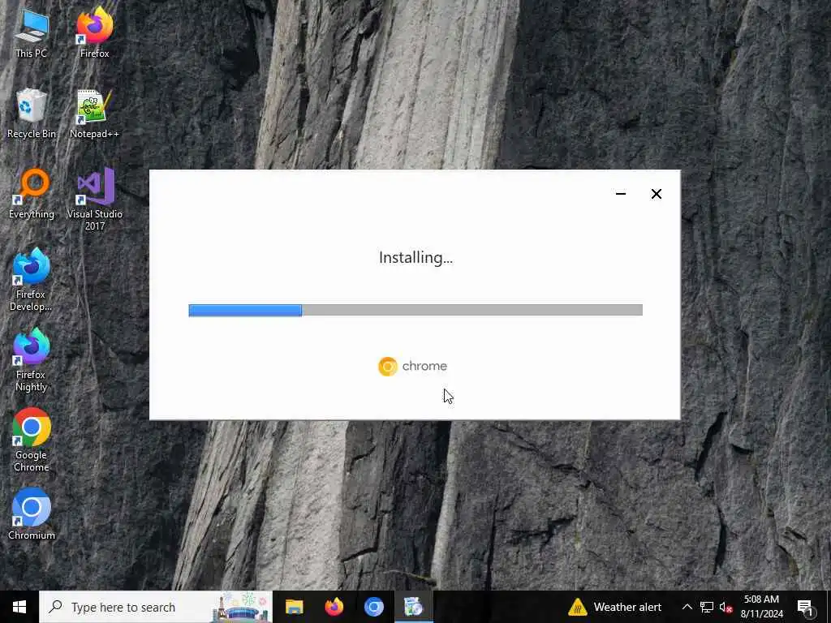Screen dimensions: 831x623
Task: Open Firefox from the taskbar
Action: tap(334, 607)
